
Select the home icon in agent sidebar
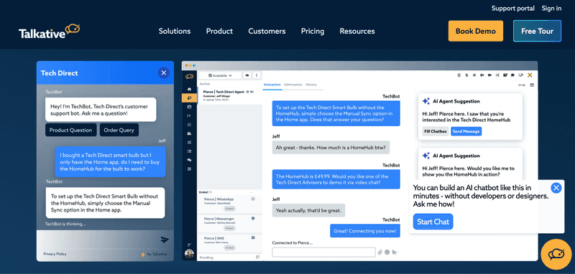coord(189,89)
